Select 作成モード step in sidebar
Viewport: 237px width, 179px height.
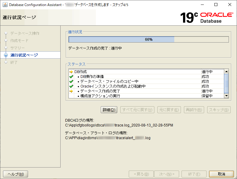coord(19,40)
